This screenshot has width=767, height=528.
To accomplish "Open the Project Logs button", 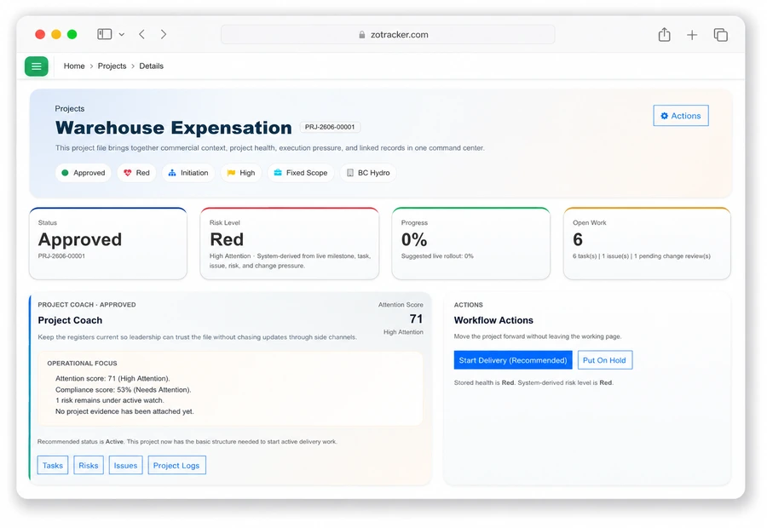I will pyautogui.click(x=176, y=466).
